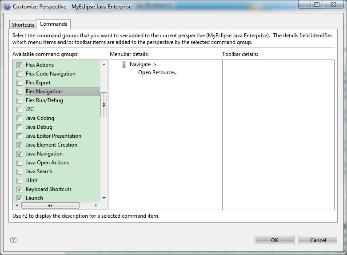The height and width of the screenshot is (255, 347).
Task: Check the JUnit checkbox
Action: click(19, 180)
